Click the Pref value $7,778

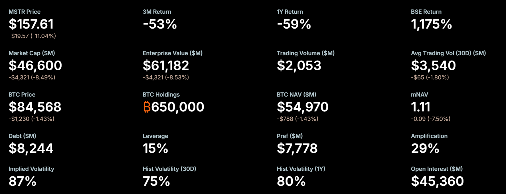point(297,148)
